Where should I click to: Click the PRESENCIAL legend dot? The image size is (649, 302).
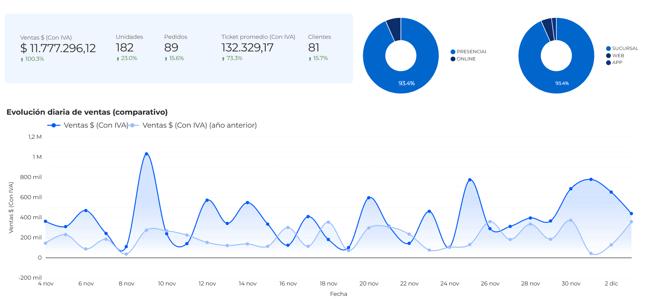point(453,52)
